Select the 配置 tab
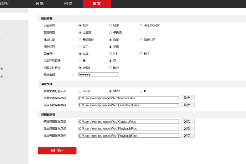Screen dimensions: 246x164 (97, 4)
